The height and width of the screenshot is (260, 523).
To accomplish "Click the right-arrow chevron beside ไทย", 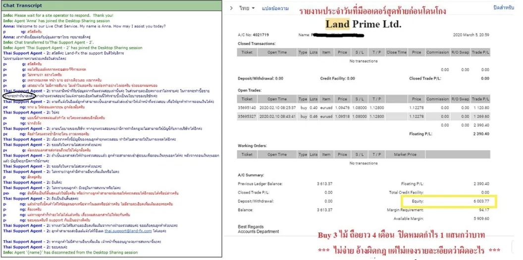I will pos(231,8).
